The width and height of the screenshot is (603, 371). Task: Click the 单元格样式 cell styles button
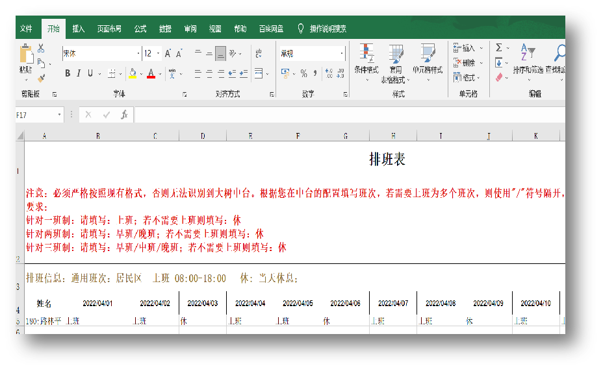click(427, 62)
